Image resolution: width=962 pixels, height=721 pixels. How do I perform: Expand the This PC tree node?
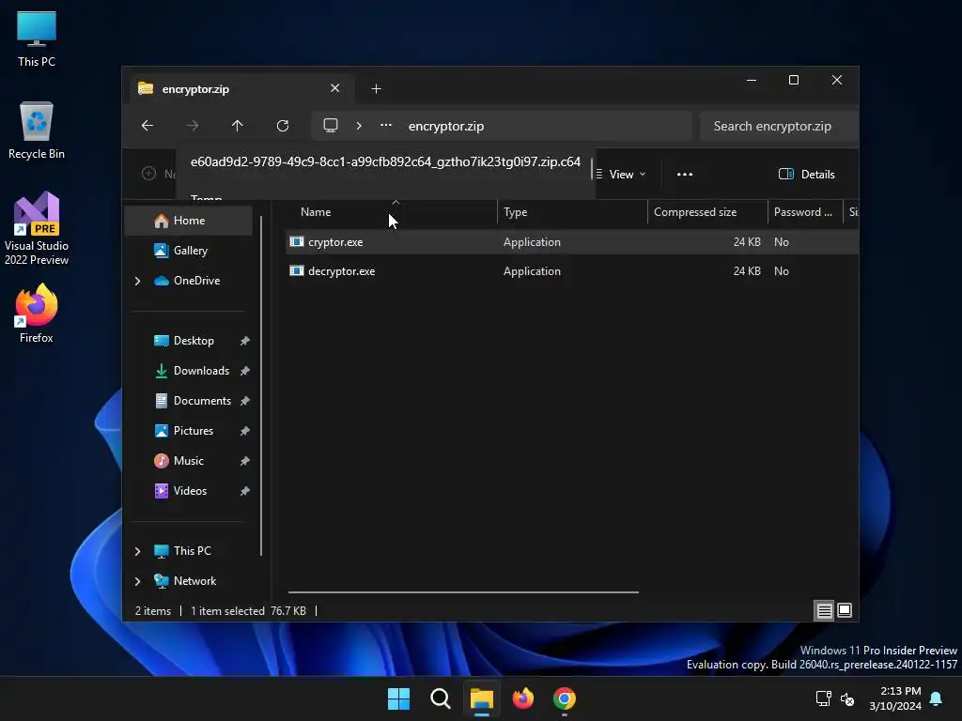coord(137,551)
